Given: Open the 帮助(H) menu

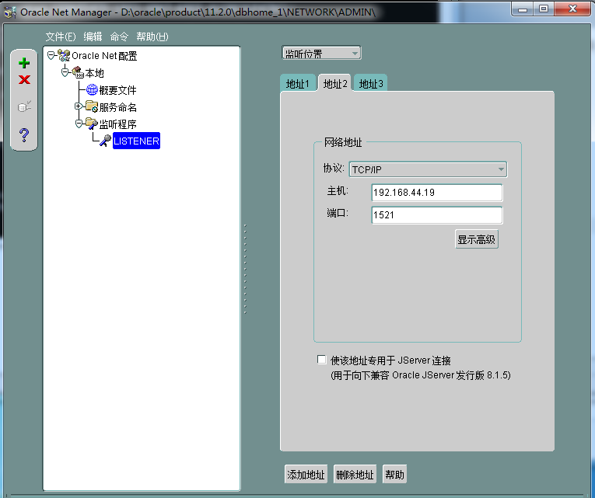Looking at the screenshot, I should pyautogui.click(x=152, y=37).
